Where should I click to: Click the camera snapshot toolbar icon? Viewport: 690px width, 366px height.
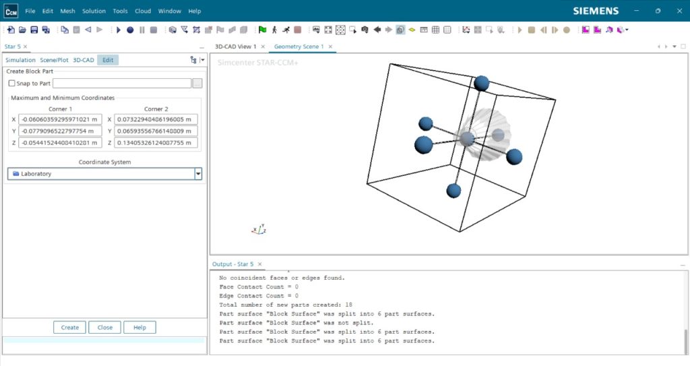(365, 30)
